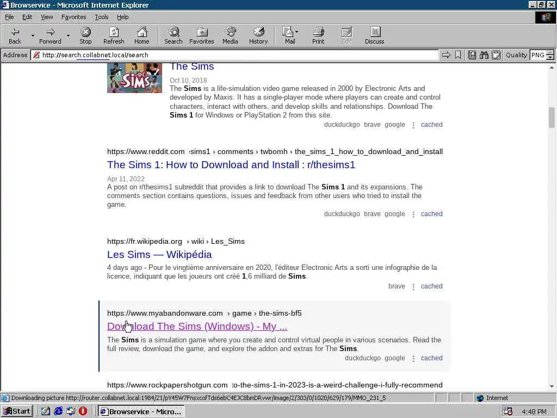Open the Search pane from toolbar
Image resolution: width=557 pixels, height=418 pixels.
[x=174, y=35]
